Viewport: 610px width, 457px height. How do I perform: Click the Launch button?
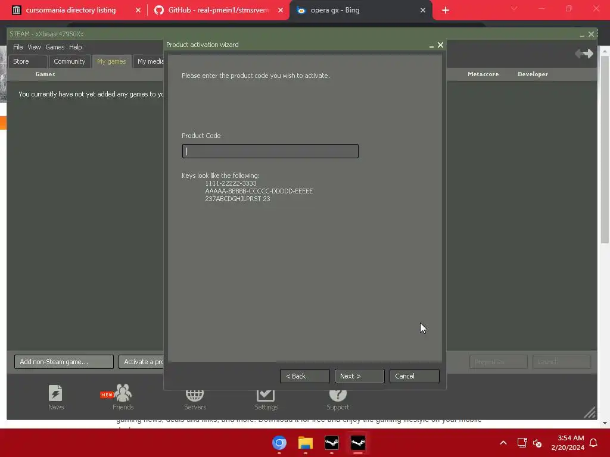point(562,362)
